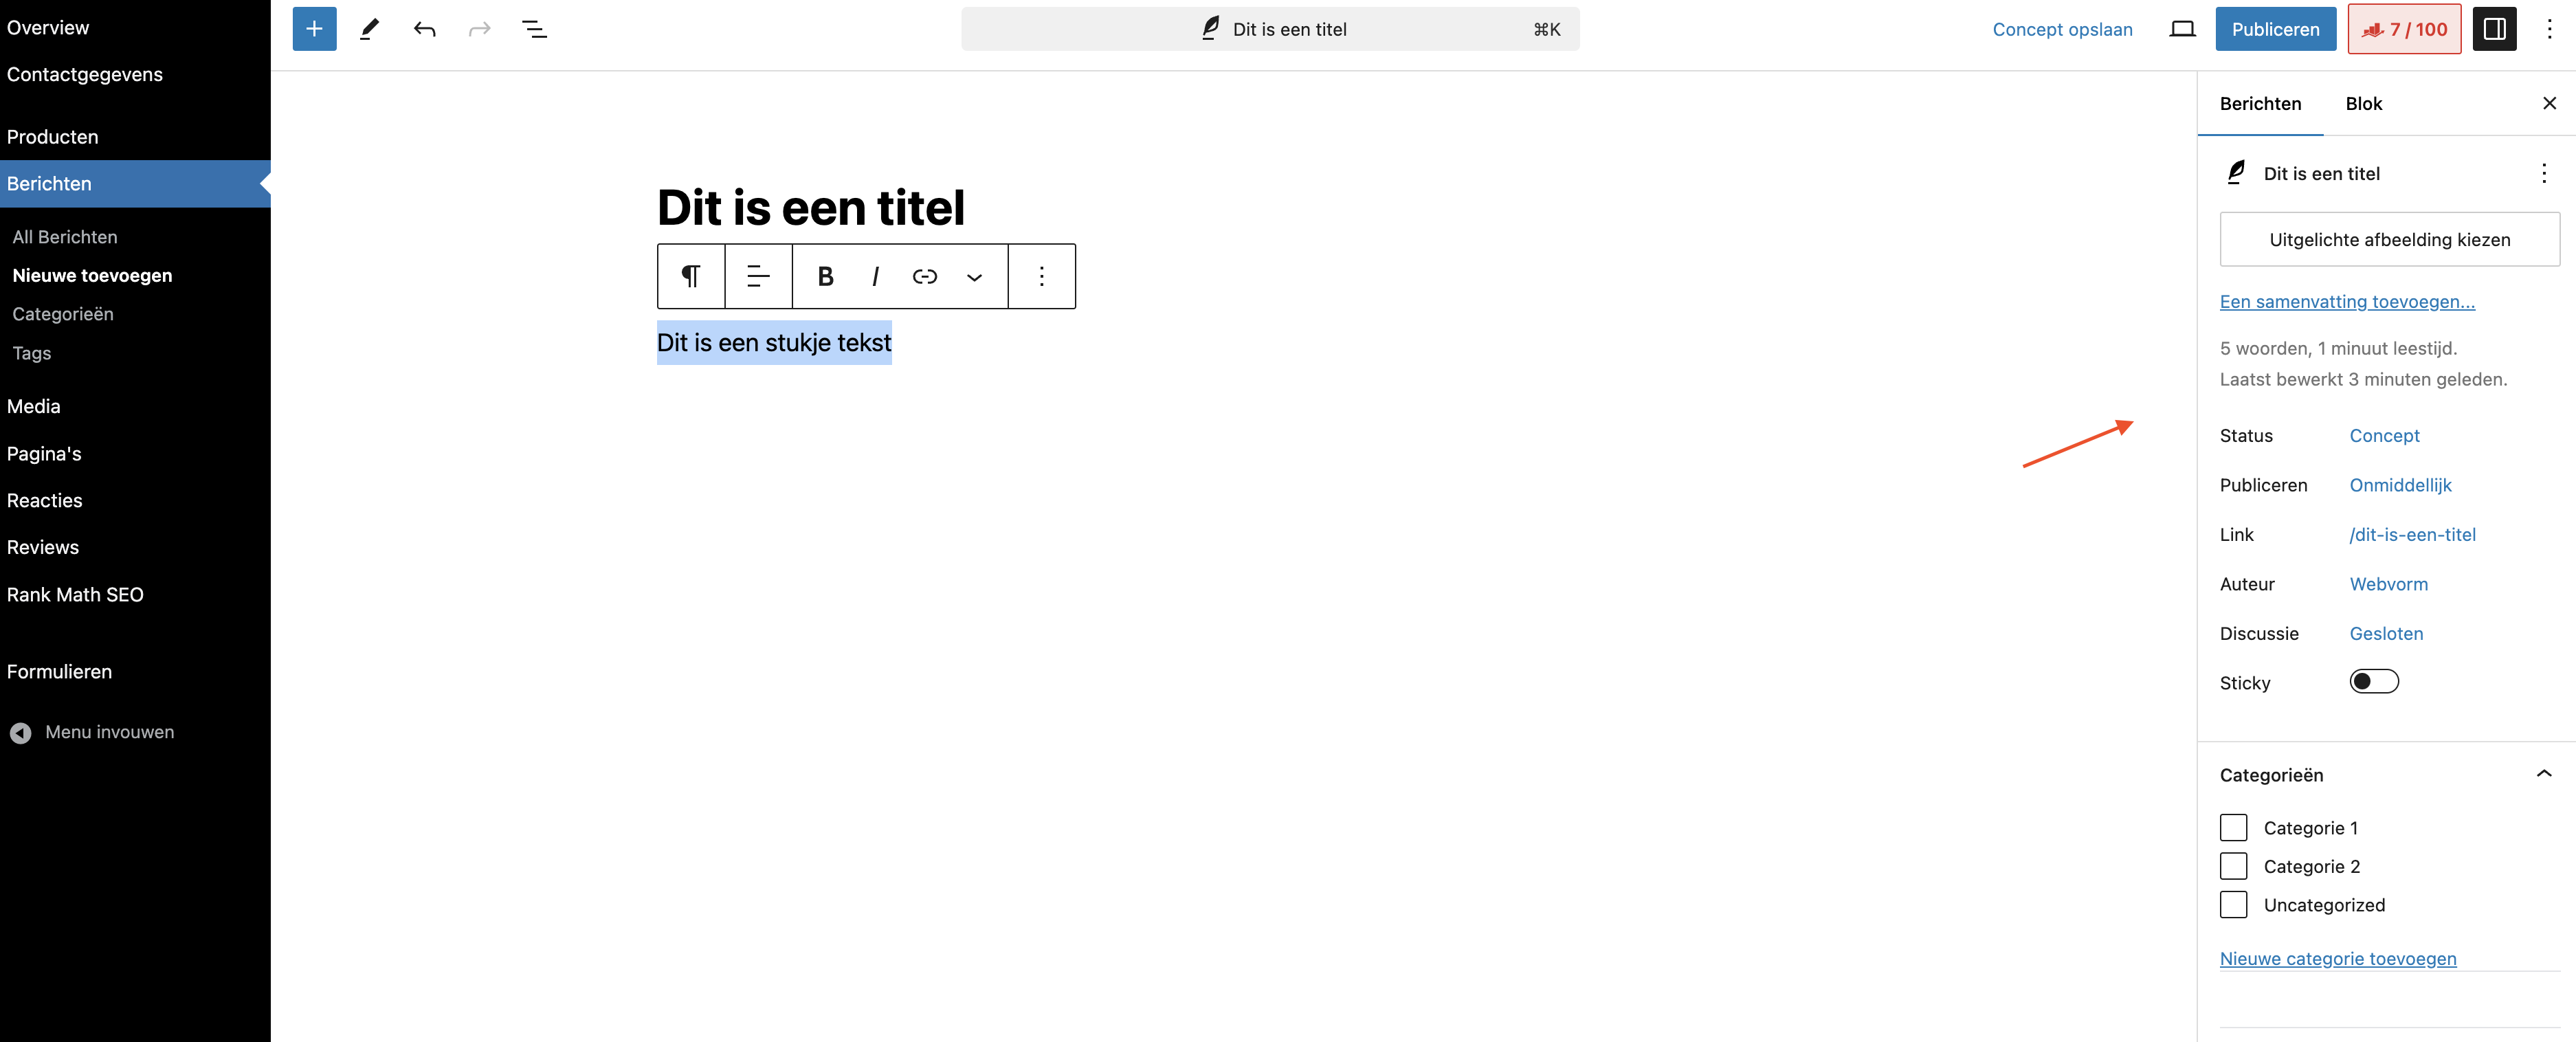This screenshot has height=1042, width=2576.
Task: Open the document overview list icon
Action: click(534, 29)
